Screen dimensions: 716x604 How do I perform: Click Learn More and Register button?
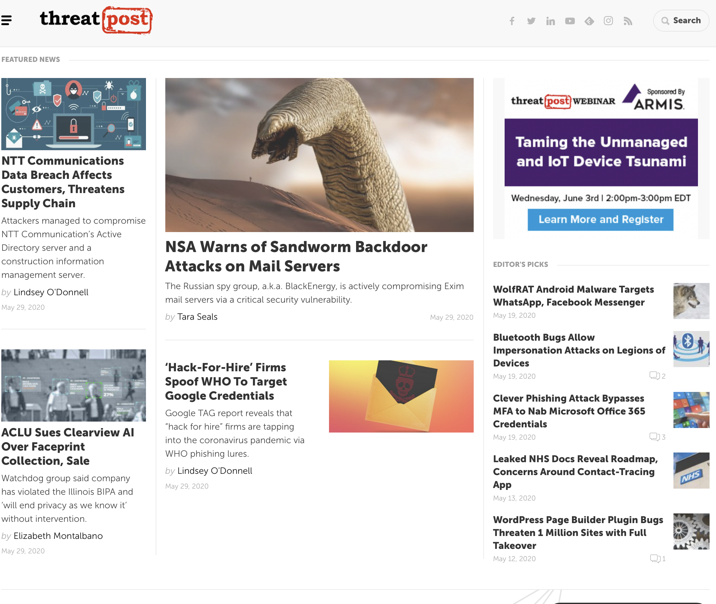click(600, 219)
